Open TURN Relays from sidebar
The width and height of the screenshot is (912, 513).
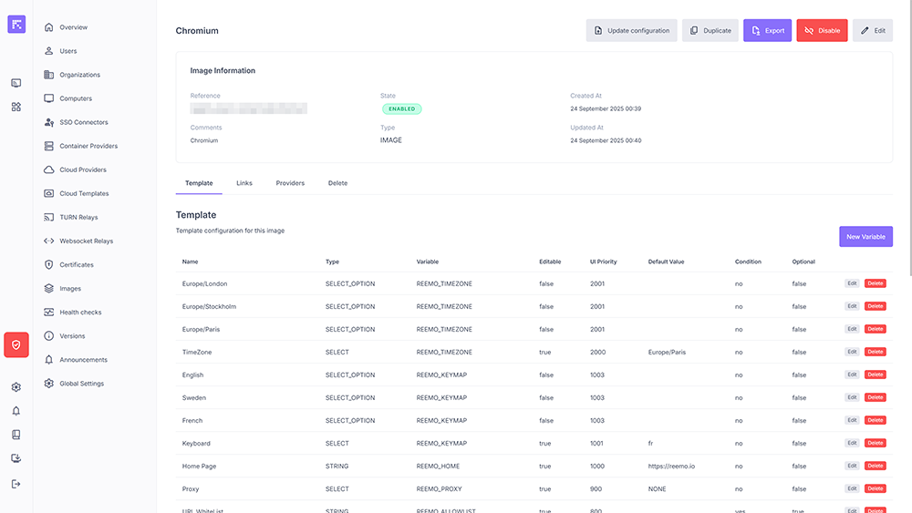click(78, 218)
